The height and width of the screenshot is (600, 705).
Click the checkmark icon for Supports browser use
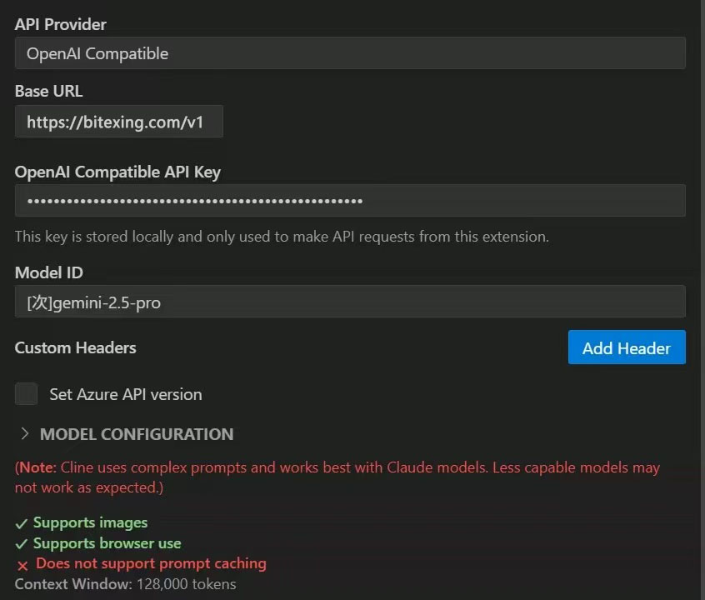(22, 544)
